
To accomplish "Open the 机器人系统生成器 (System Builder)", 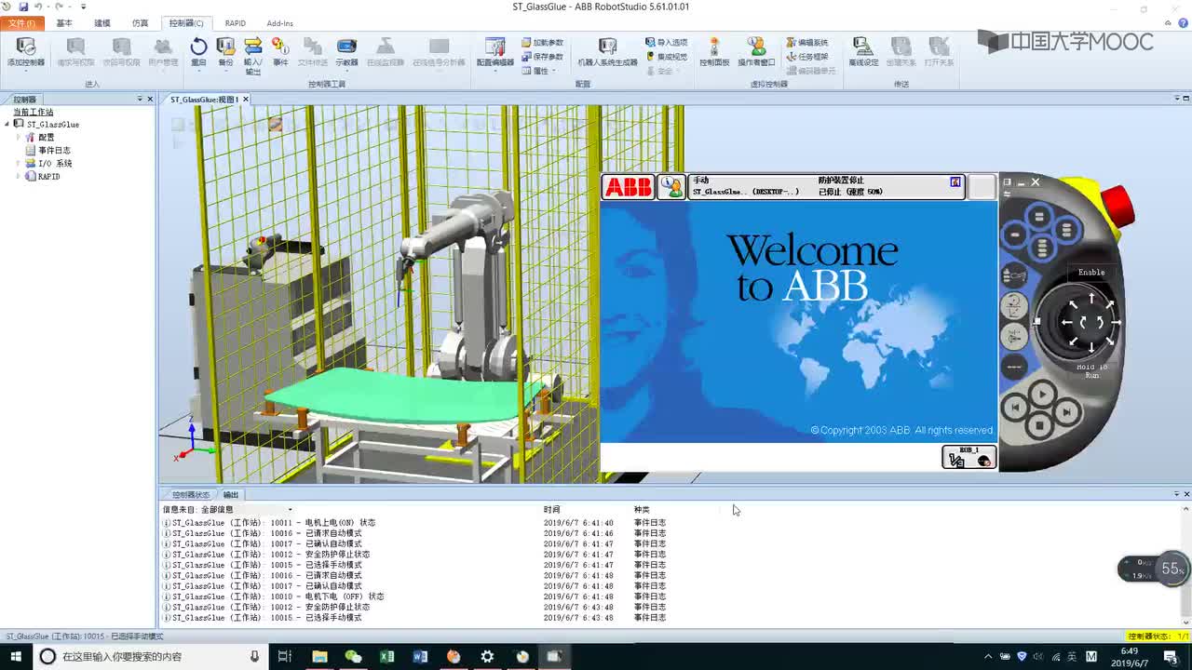I will (x=607, y=52).
